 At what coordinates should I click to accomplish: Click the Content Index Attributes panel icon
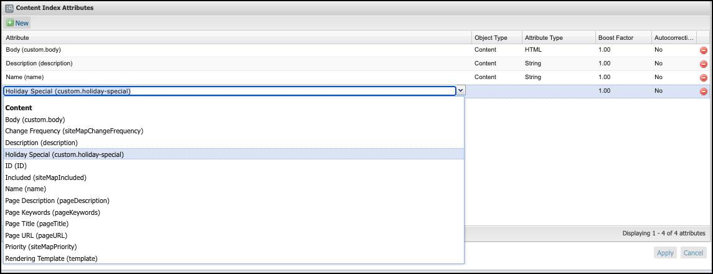coord(9,7)
